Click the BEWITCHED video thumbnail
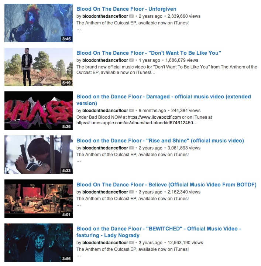The height and width of the screenshot is (266, 261). pyautogui.click(x=39, y=243)
